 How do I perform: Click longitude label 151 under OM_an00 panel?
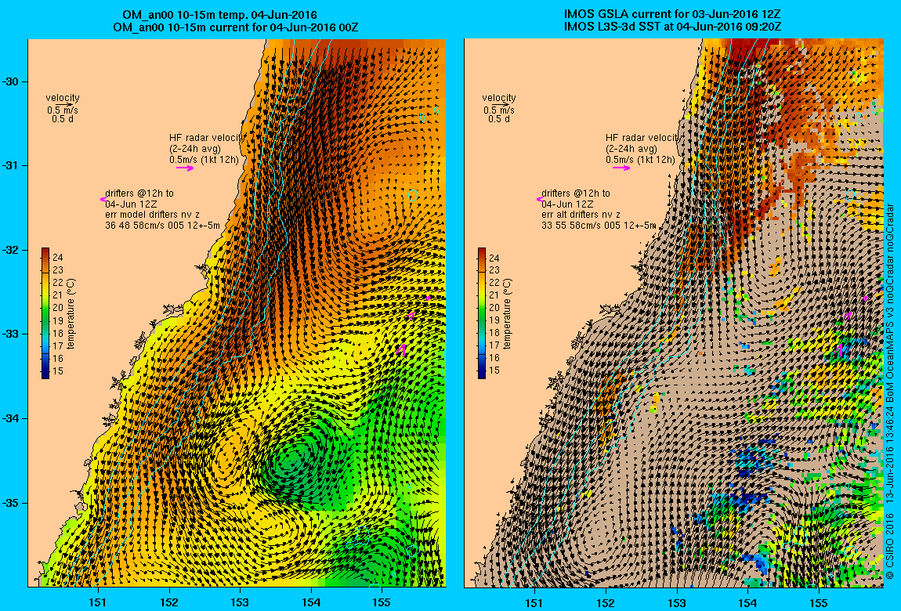point(98,602)
